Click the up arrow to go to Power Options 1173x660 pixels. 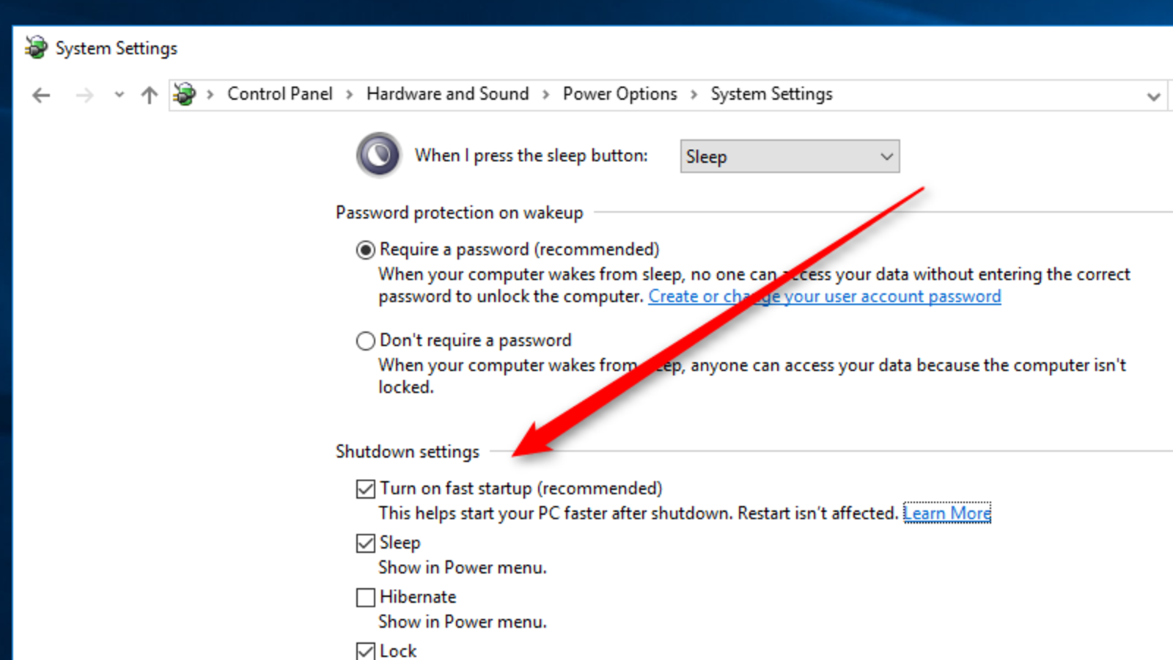(x=148, y=95)
